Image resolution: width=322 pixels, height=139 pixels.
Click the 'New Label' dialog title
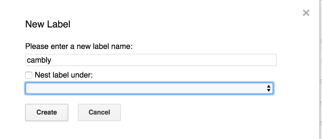[48, 24]
